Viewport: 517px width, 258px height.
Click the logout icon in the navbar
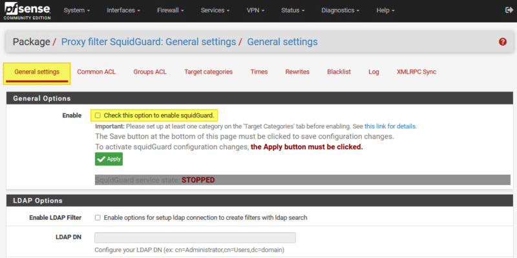pyautogui.click(x=509, y=10)
